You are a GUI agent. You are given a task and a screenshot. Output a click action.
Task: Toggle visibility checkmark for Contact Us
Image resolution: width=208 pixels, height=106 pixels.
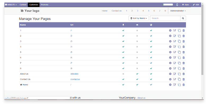click(137, 79)
